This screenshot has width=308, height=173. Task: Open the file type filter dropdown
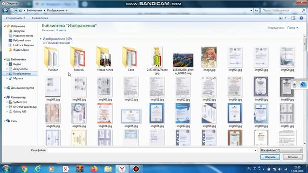(281, 150)
